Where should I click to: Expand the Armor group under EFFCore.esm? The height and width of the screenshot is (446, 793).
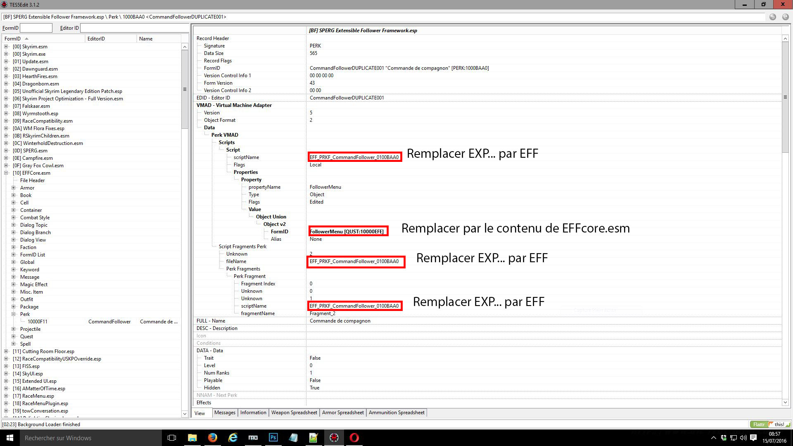[14, 188]
